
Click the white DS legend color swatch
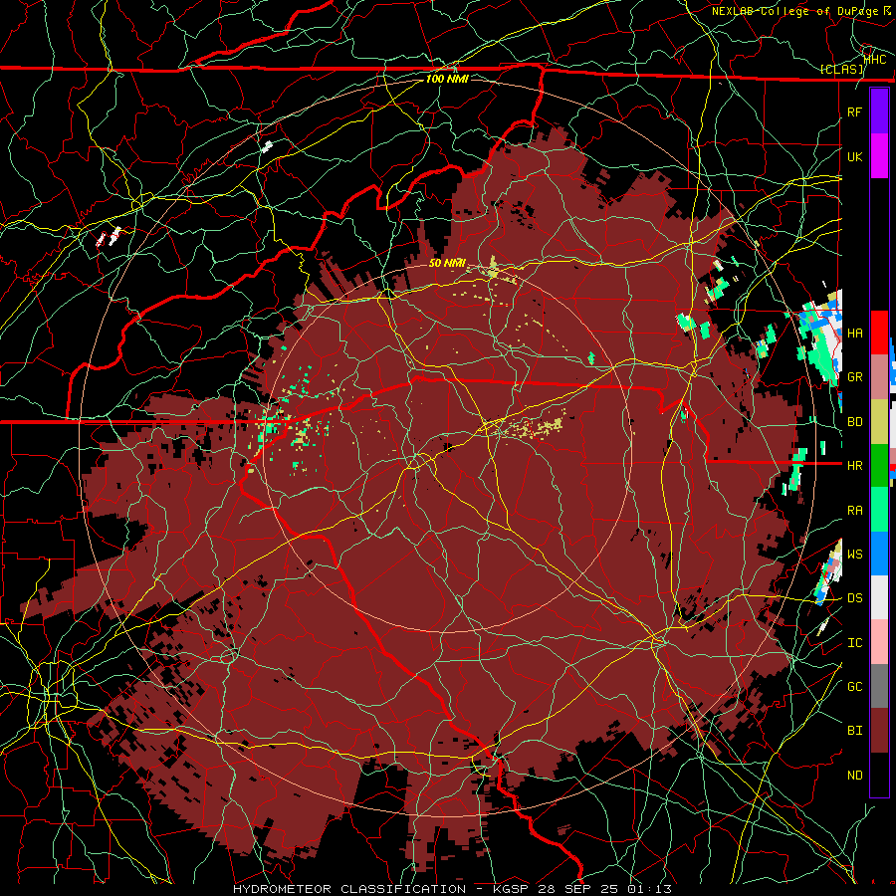[x=879, y=597]
